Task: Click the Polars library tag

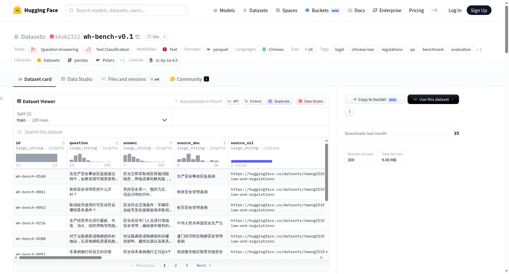Action: click(x=105, y=60)
